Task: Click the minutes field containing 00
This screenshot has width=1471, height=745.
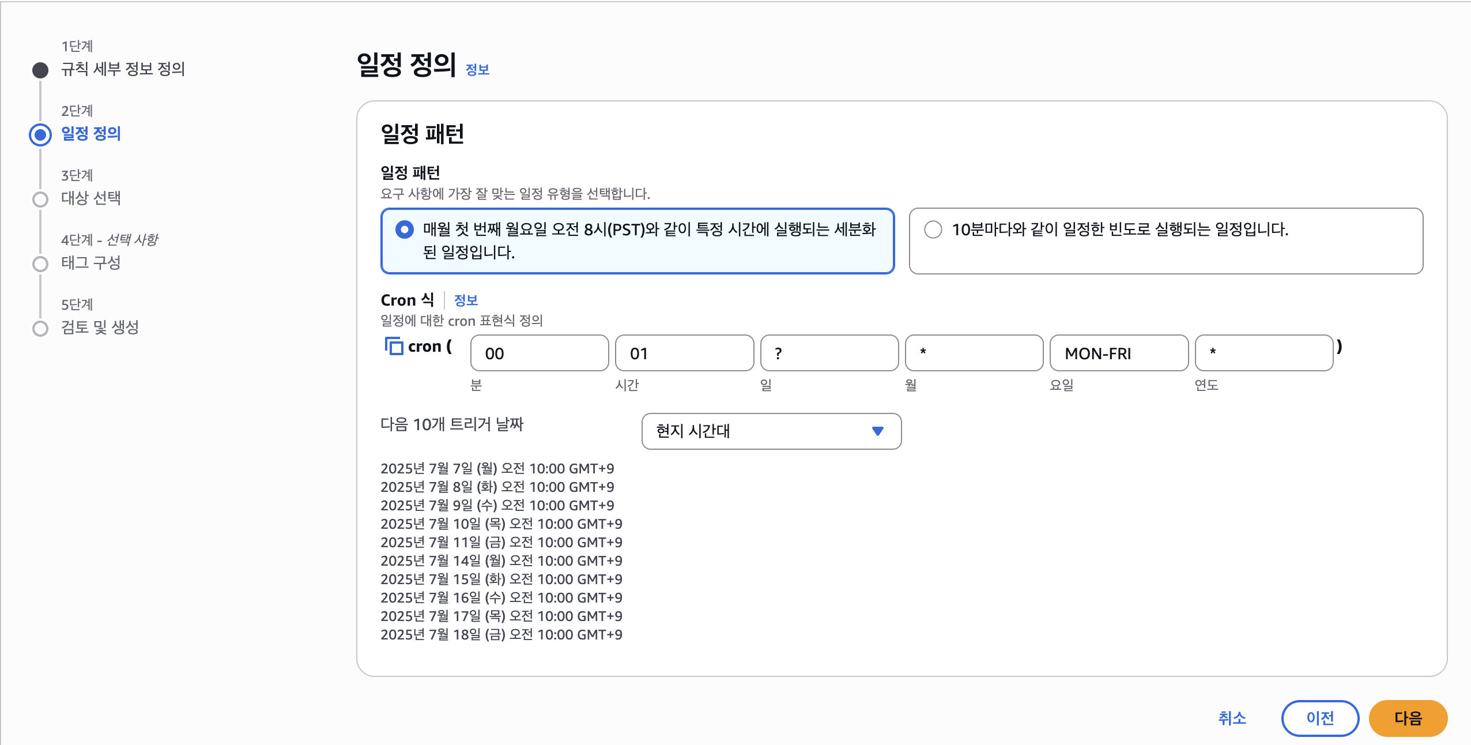Action: coord(539,353)
